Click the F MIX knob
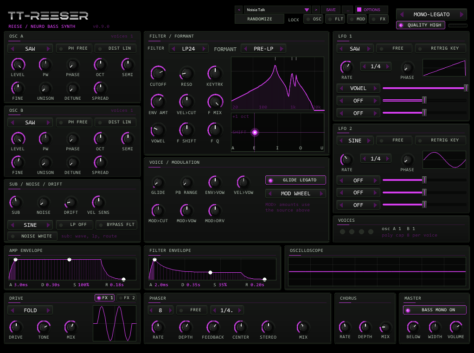The width and height of the screenshot is (474, 353). coord(215,102)
